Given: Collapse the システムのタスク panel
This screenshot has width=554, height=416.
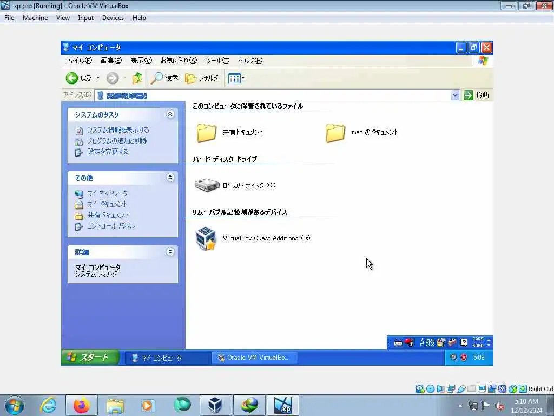Looking at the screenshot, I should [x=170, y=114].
